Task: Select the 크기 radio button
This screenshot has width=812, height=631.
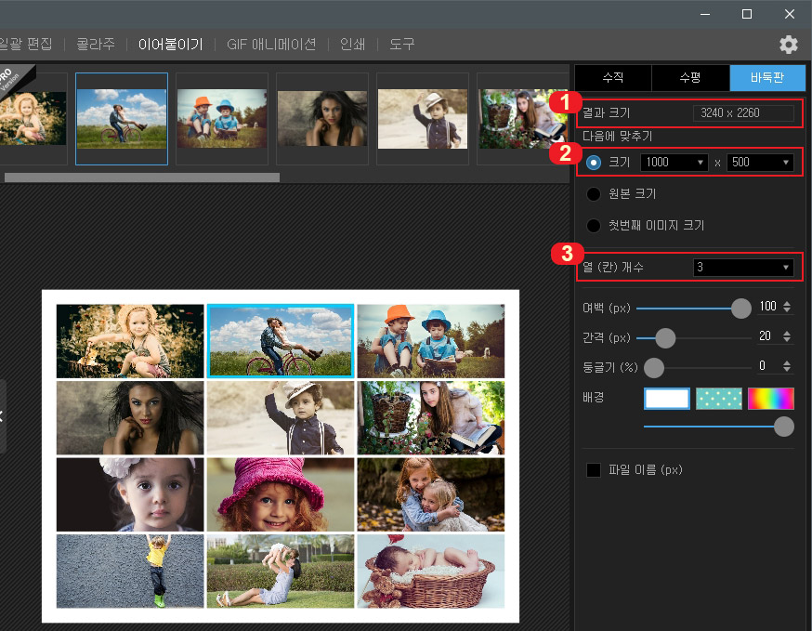Action: tap(594, 163)
